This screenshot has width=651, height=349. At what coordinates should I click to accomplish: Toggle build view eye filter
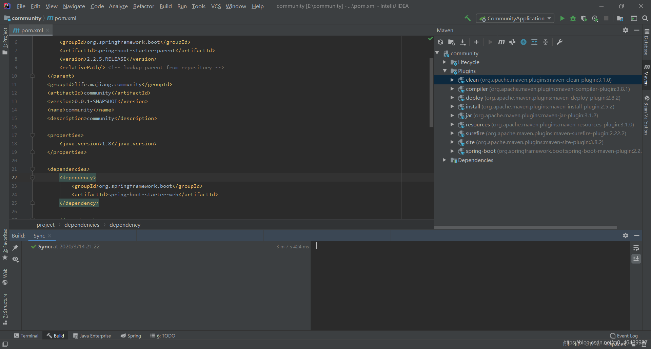pyautogui.click(x=15, y=259)
